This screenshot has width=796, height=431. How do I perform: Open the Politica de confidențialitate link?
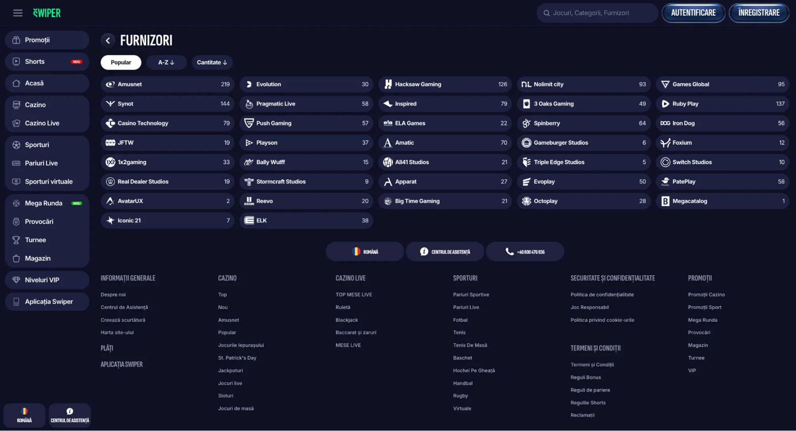tap(602, 295)
